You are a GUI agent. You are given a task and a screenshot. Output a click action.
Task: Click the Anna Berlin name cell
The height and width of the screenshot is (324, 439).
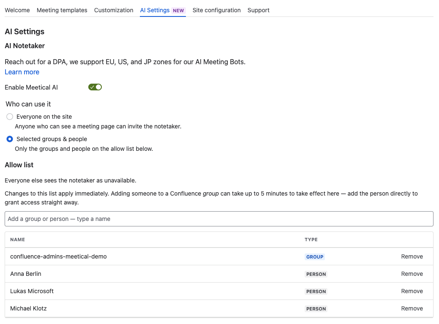pos(25,274)
